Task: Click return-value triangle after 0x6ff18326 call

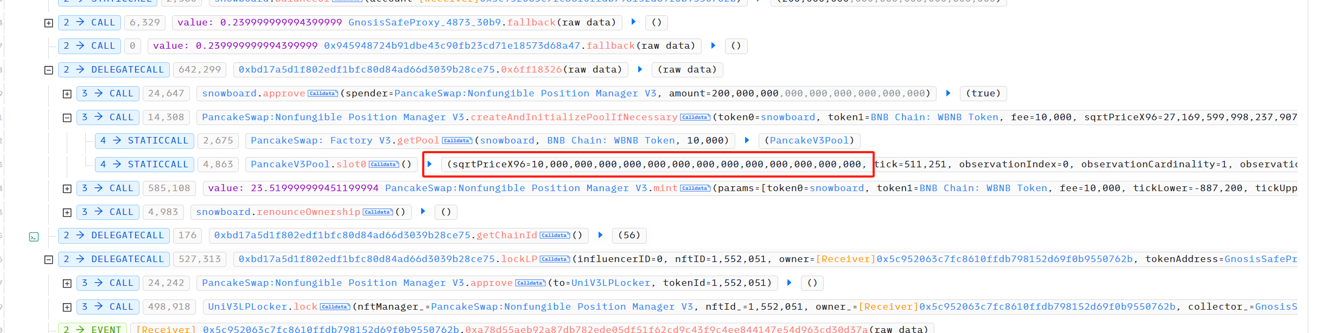Action: tap(640, 69)
